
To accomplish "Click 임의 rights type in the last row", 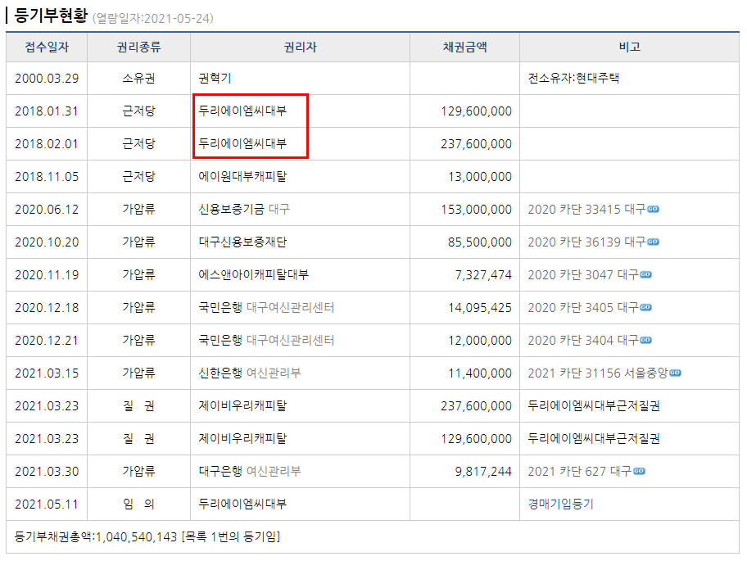I will (x=138, y=504).
